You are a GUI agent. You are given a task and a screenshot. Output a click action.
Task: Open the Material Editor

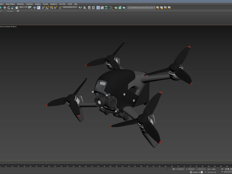(x=111, y=8)
